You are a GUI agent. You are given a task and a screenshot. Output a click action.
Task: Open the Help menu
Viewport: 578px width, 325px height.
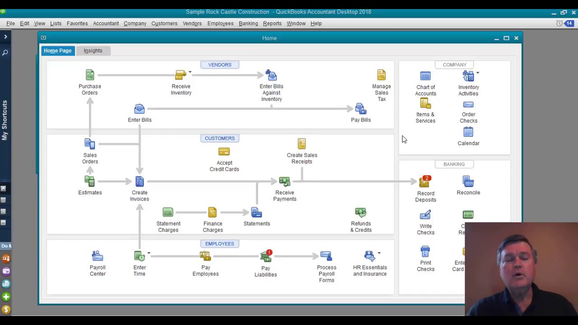tap(316, 23)
